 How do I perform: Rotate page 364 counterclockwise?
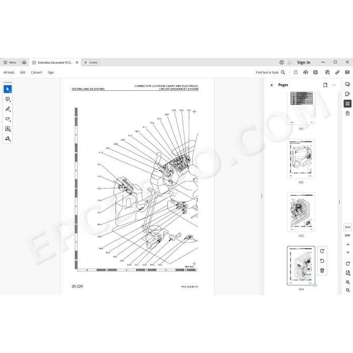point(322,261)
